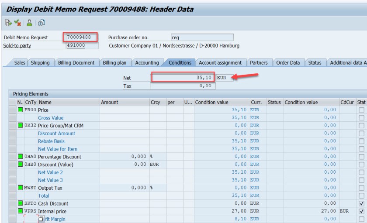Image resolution: width=367 pixels, height=223 pixels.
Task: Toggle Stat checkbox in Net Value for Item row
Action: pos(361,149)
